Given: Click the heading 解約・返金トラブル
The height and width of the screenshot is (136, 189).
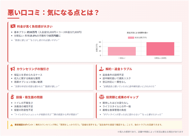Looking at the screenshot, I should 119,69.
